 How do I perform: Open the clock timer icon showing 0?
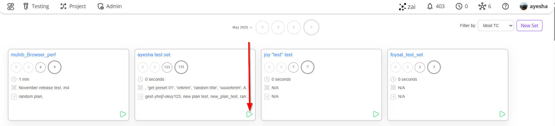click(462, 6)
